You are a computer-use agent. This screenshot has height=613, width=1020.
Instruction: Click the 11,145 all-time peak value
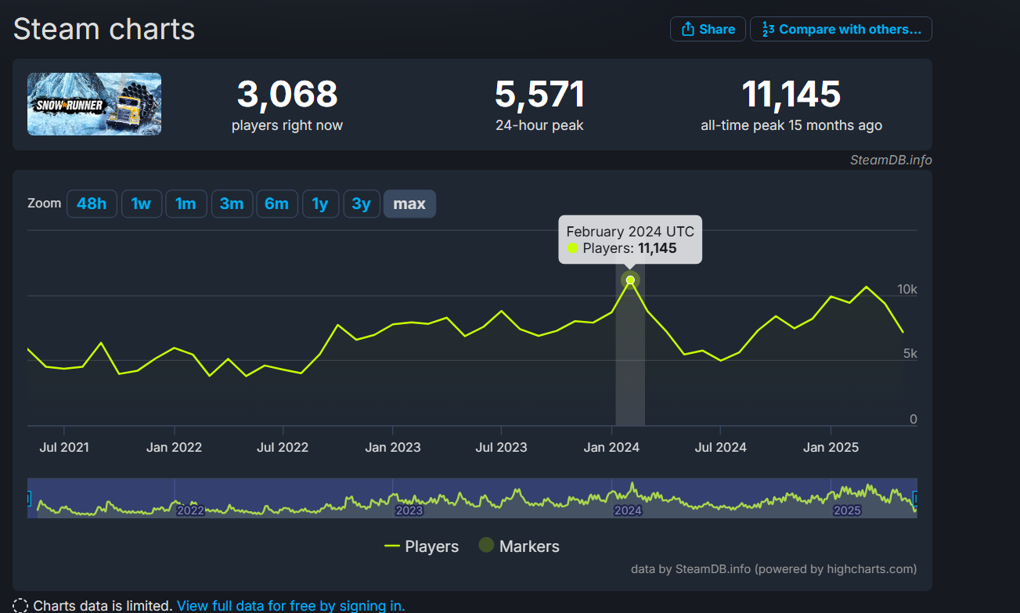point(791,95)
